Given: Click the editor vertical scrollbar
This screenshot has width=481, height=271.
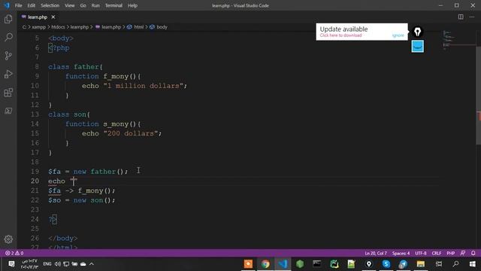Looking at the screenshot, I should click(478, 96).
